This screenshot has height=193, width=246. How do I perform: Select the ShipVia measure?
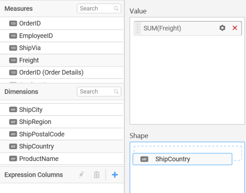click(x=62, y=48)
